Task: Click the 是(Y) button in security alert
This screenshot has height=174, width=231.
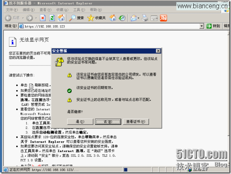Action: click(x=80, y=122)
